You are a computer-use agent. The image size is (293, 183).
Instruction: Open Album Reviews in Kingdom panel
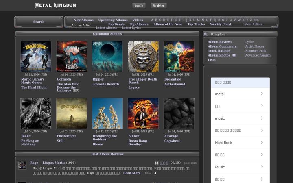tap(220, 42)
